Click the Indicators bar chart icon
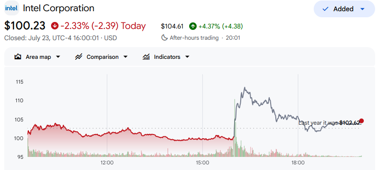Image resolution: width=376 pixels, height=170 pixels. click(146, 57)
